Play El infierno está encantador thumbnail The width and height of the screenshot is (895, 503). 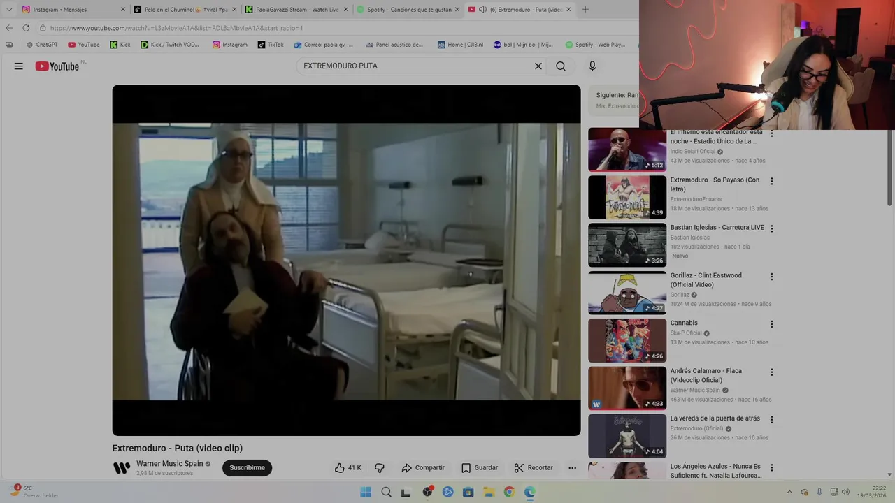pyautogui.click(x=627, y=150)
